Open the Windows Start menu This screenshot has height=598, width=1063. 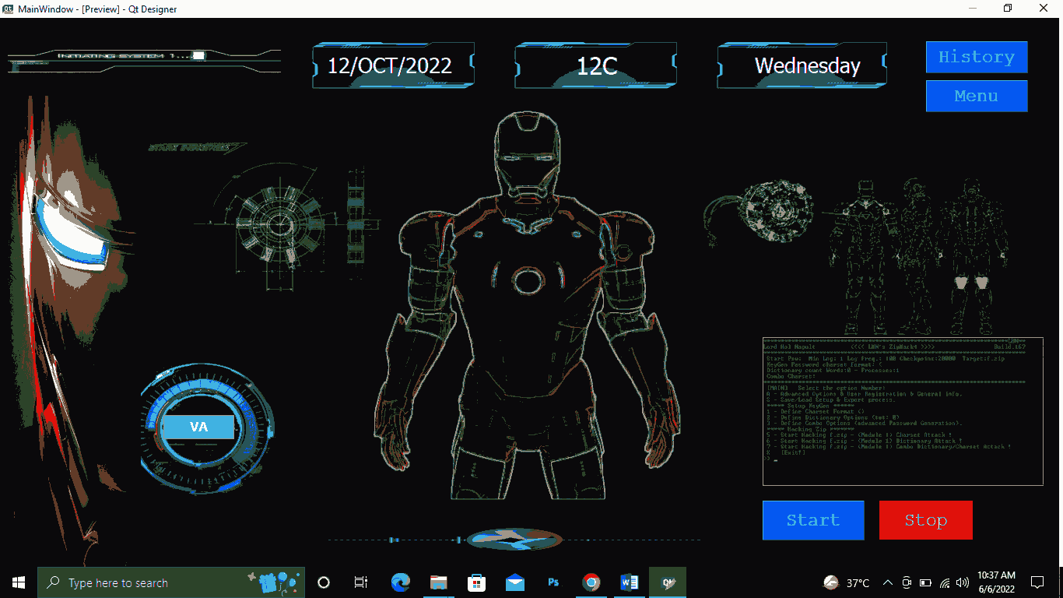[x=19, y=582]
